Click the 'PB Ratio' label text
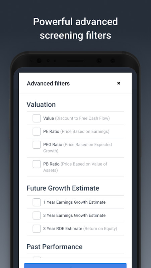 [x=51, y=164]
